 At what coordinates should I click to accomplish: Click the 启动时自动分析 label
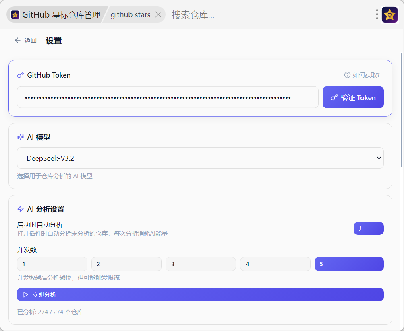tap(40, 224)
